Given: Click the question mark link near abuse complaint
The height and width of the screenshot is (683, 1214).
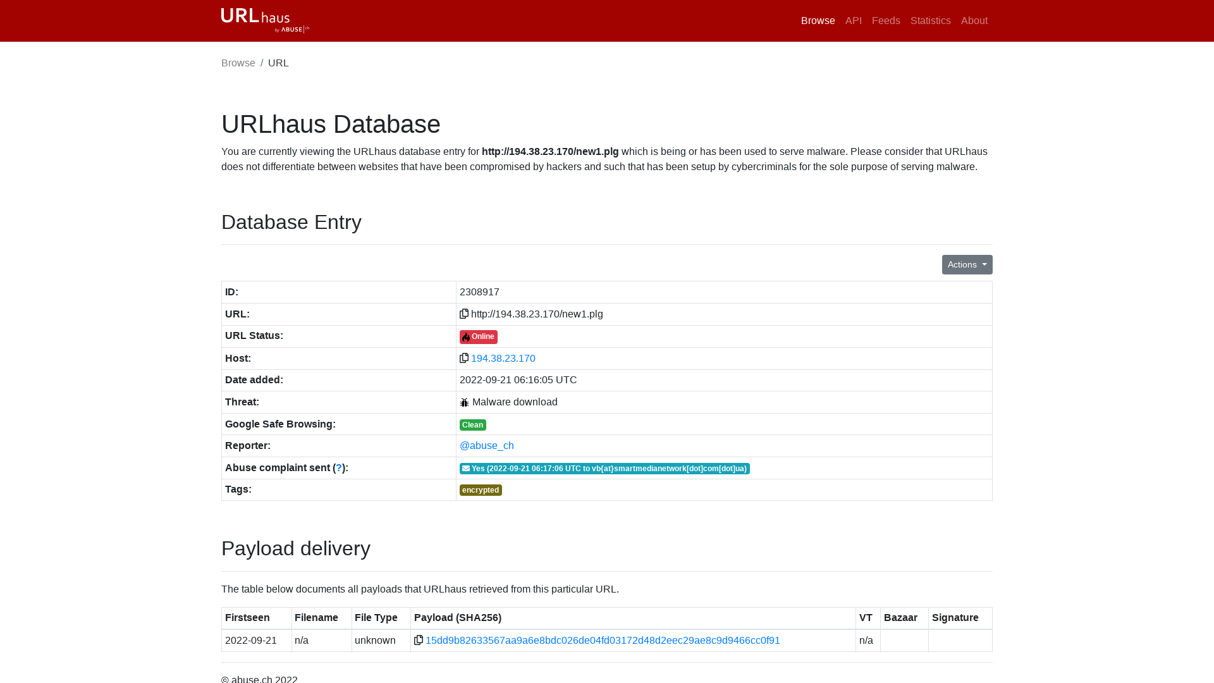Looking at the screenshot, I should pyautogui.click(x=339, y=467).
